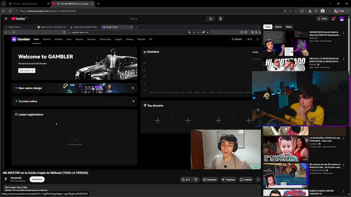Open Copilot Chat in the browser

coord(339,11)
